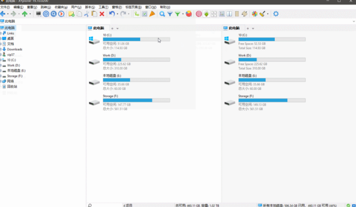Click the red X Delete icon
Screen dimensions: 356x207
pyautogui.click(x=102, y=14)
